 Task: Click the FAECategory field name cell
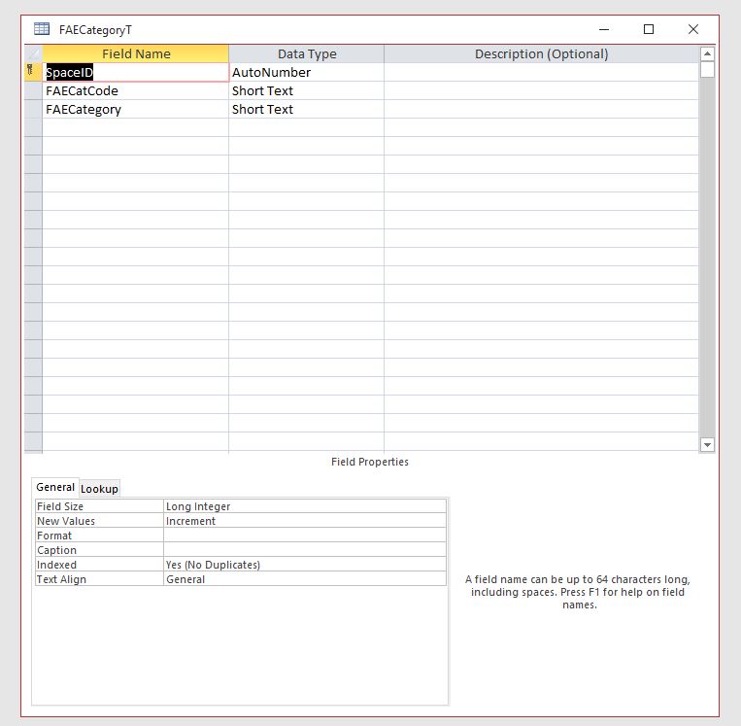136,109
